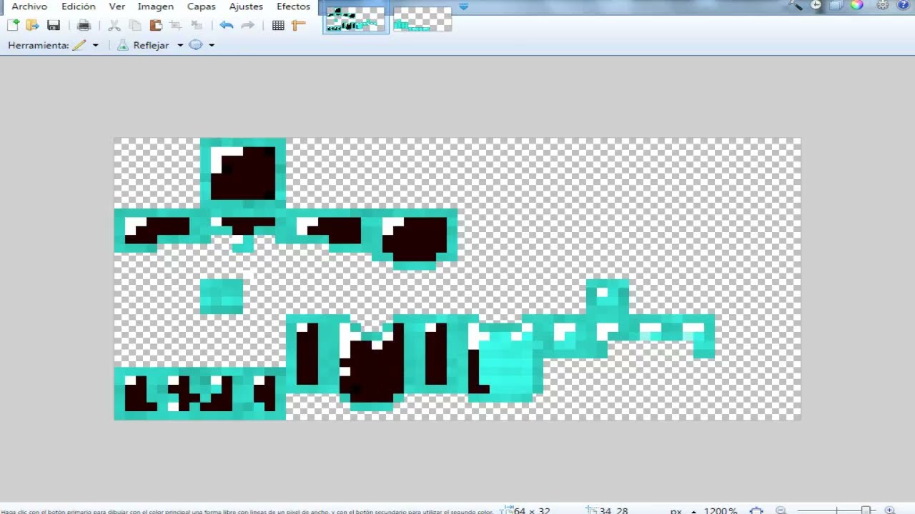Image resolution: width=915 pixels, height=514 pixels.
Task: Create a new image with the New icon
Action: (13, 25)
